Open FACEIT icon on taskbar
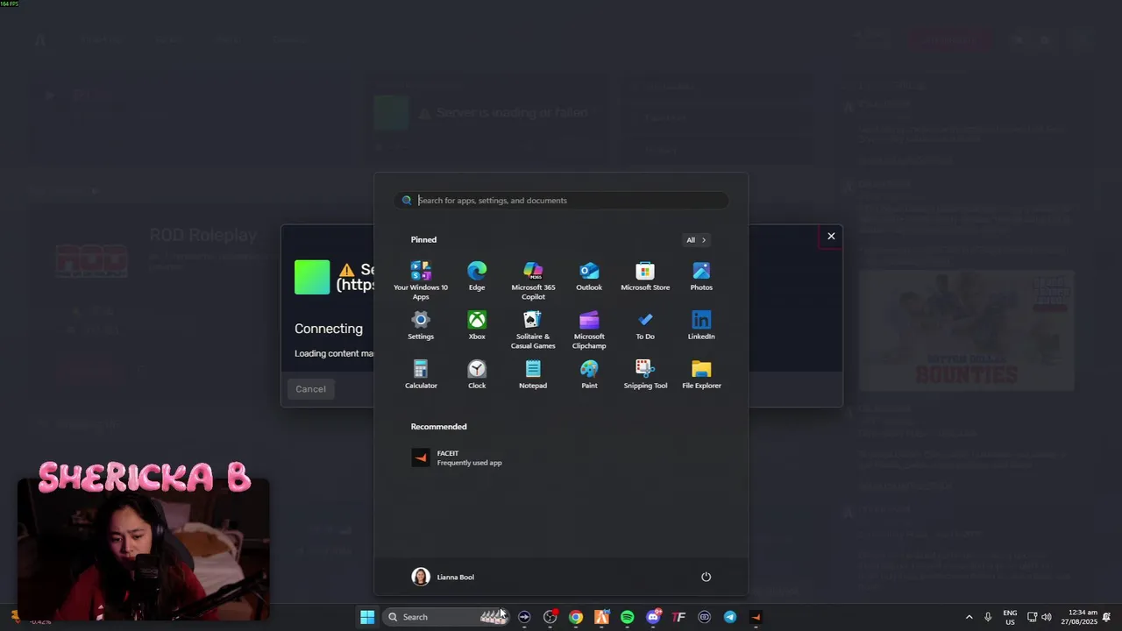Viewport: 1122px width, 631px height. click(x=756, y=617)
